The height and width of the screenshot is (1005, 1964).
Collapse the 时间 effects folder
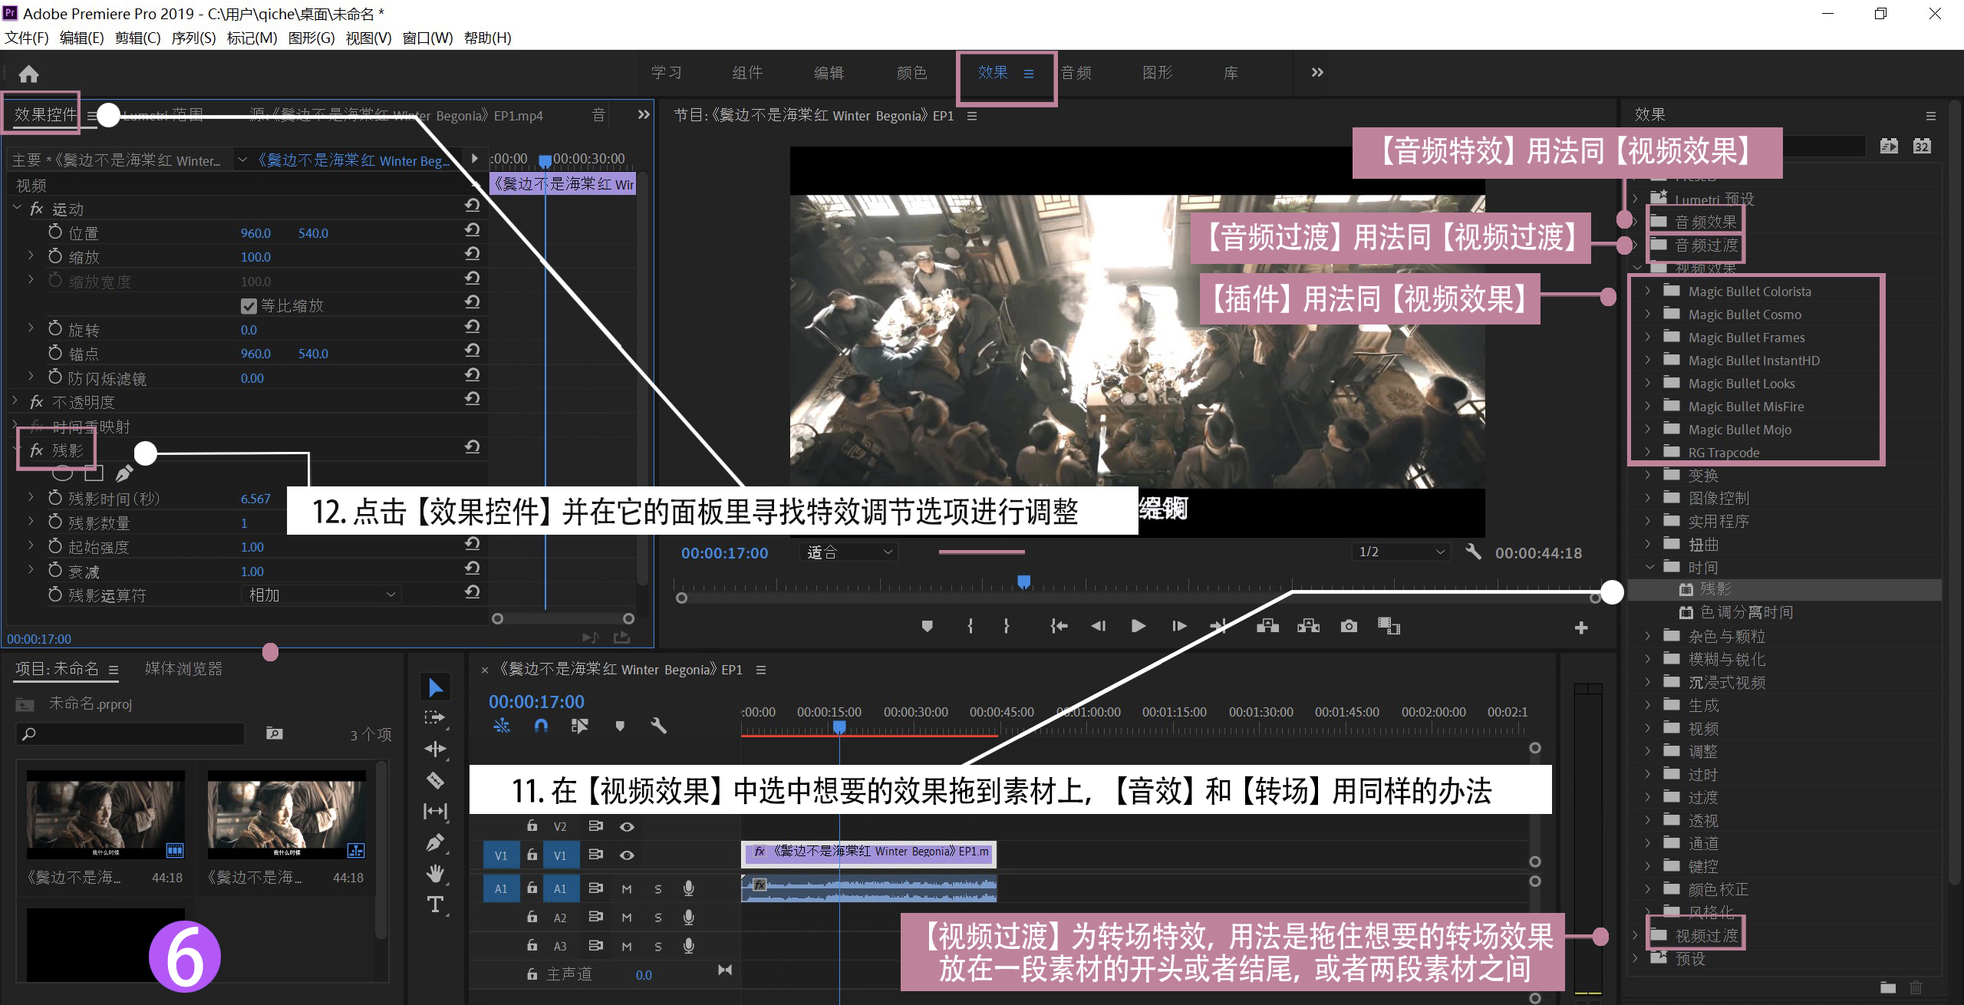coord(1649,567)
